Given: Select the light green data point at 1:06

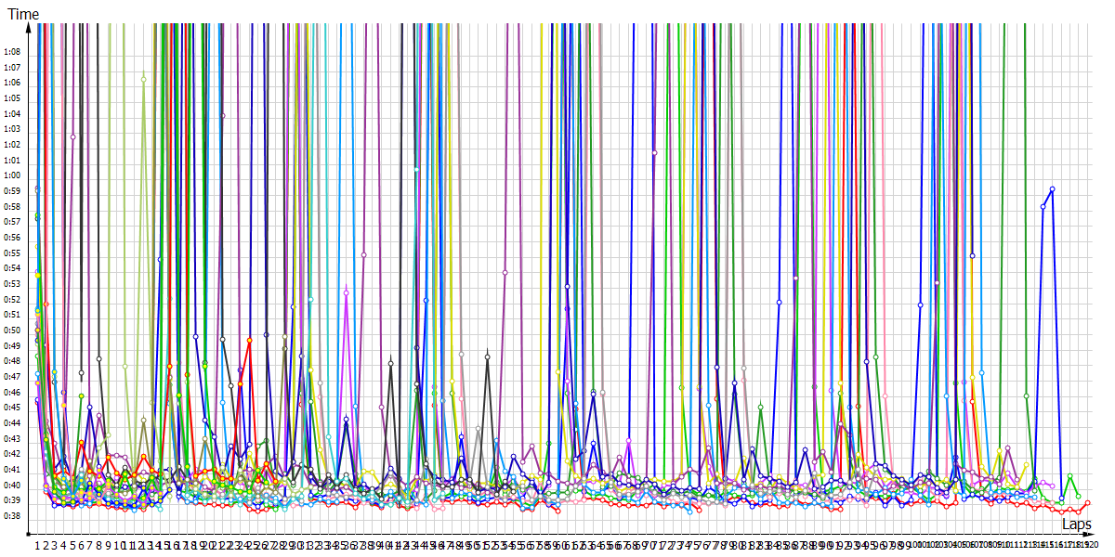Looking at the screenshot, I should (x=143, y=80).
